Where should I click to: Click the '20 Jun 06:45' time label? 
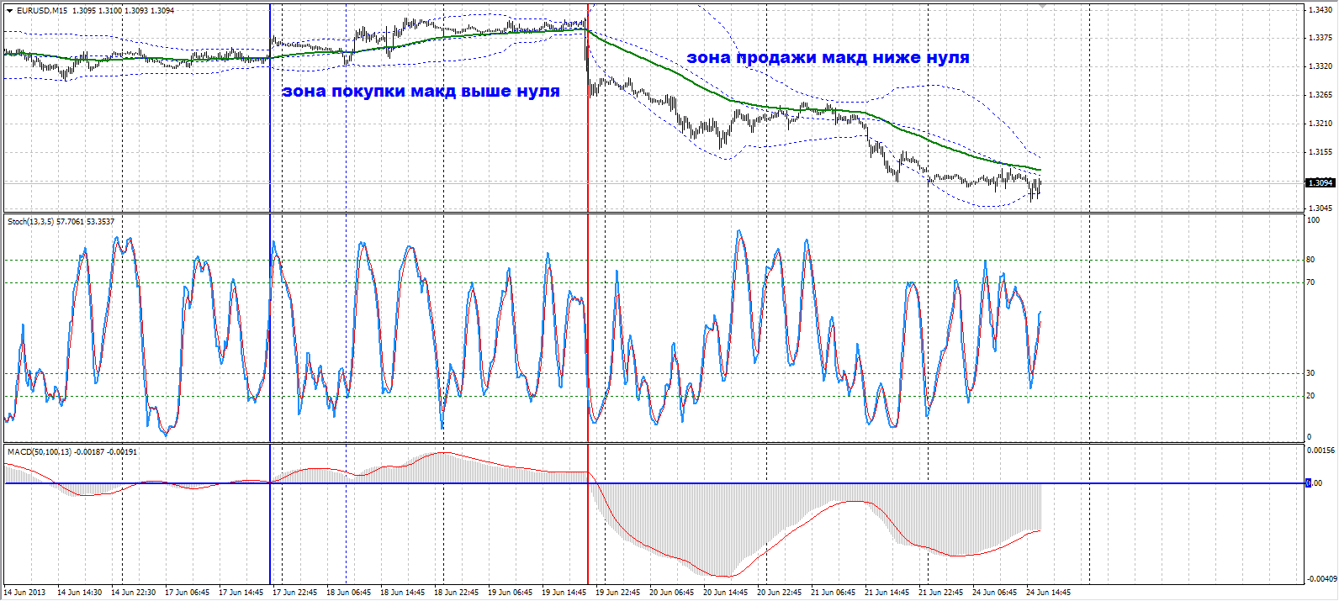pos(672,593)
